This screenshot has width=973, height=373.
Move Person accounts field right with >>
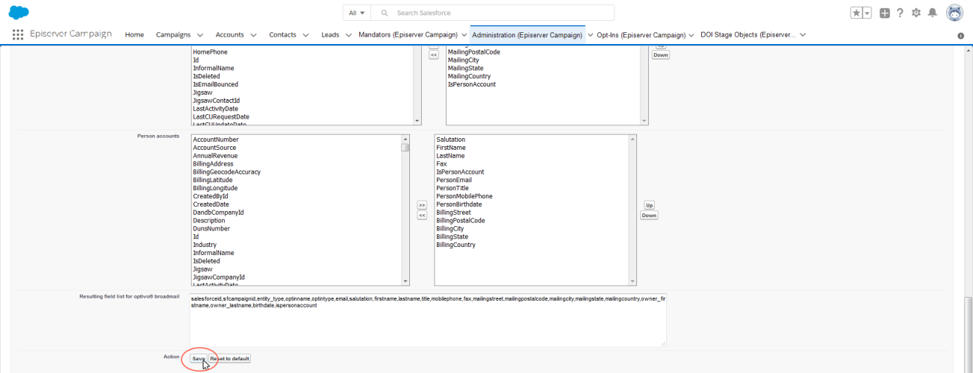click(x=421, y=204)
